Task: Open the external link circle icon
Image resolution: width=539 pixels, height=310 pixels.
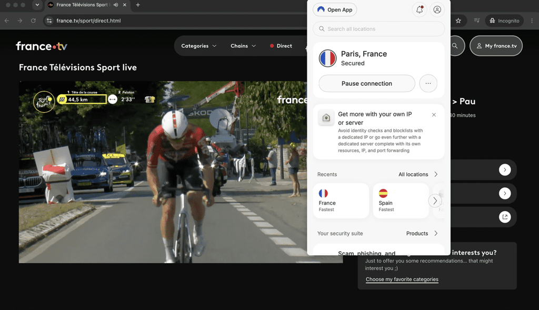Action: pyautogui.click(x=505, y=217)
